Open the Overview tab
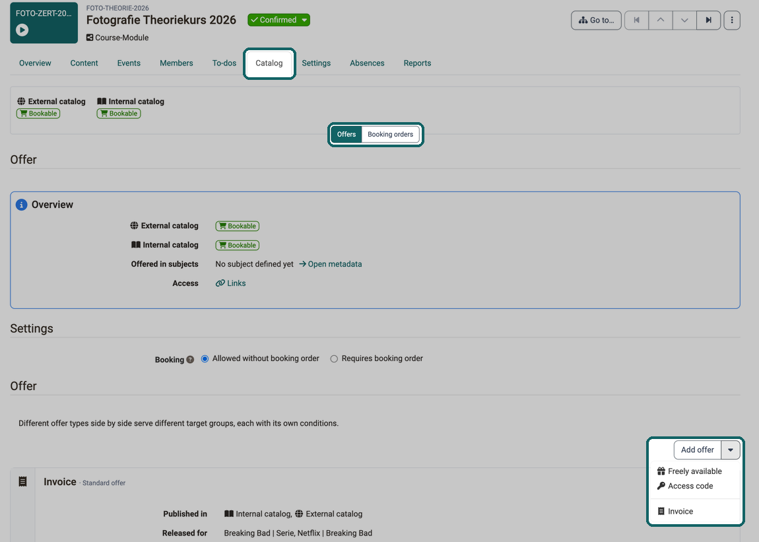The width and height of the screenshot is (759, 542). coord(35,63)
